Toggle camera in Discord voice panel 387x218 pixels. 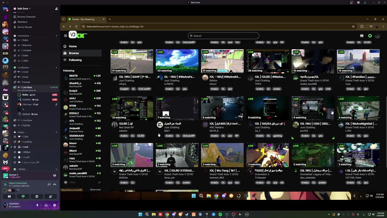pos(9,197)
